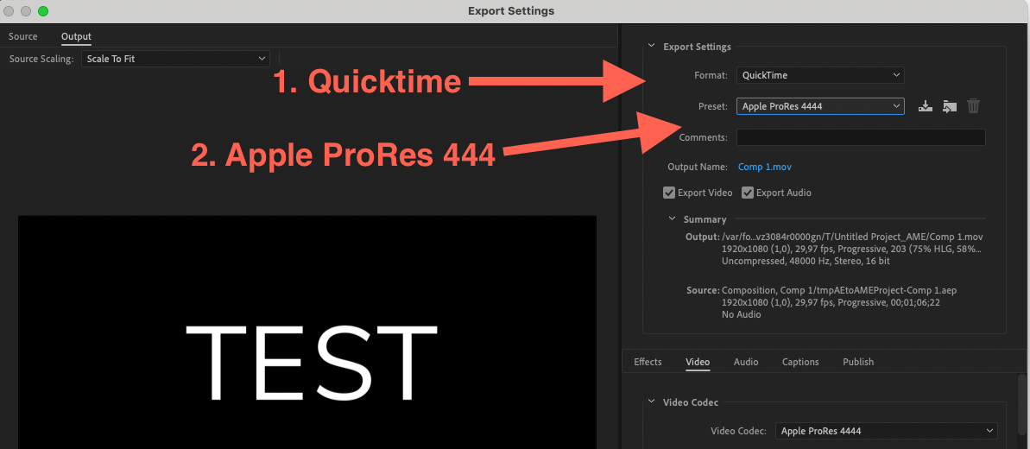The width and height of the screenshot is (1030, 449).
Task: Collapse the Summary section
Action: (x=672, y=219)
